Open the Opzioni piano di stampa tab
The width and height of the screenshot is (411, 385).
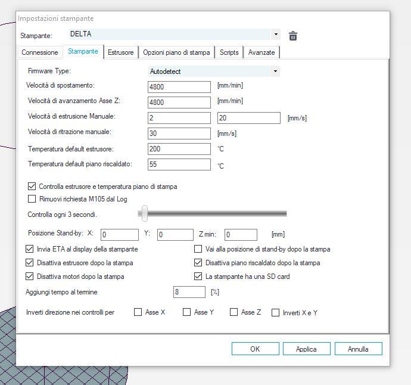(x=176, y=52)
